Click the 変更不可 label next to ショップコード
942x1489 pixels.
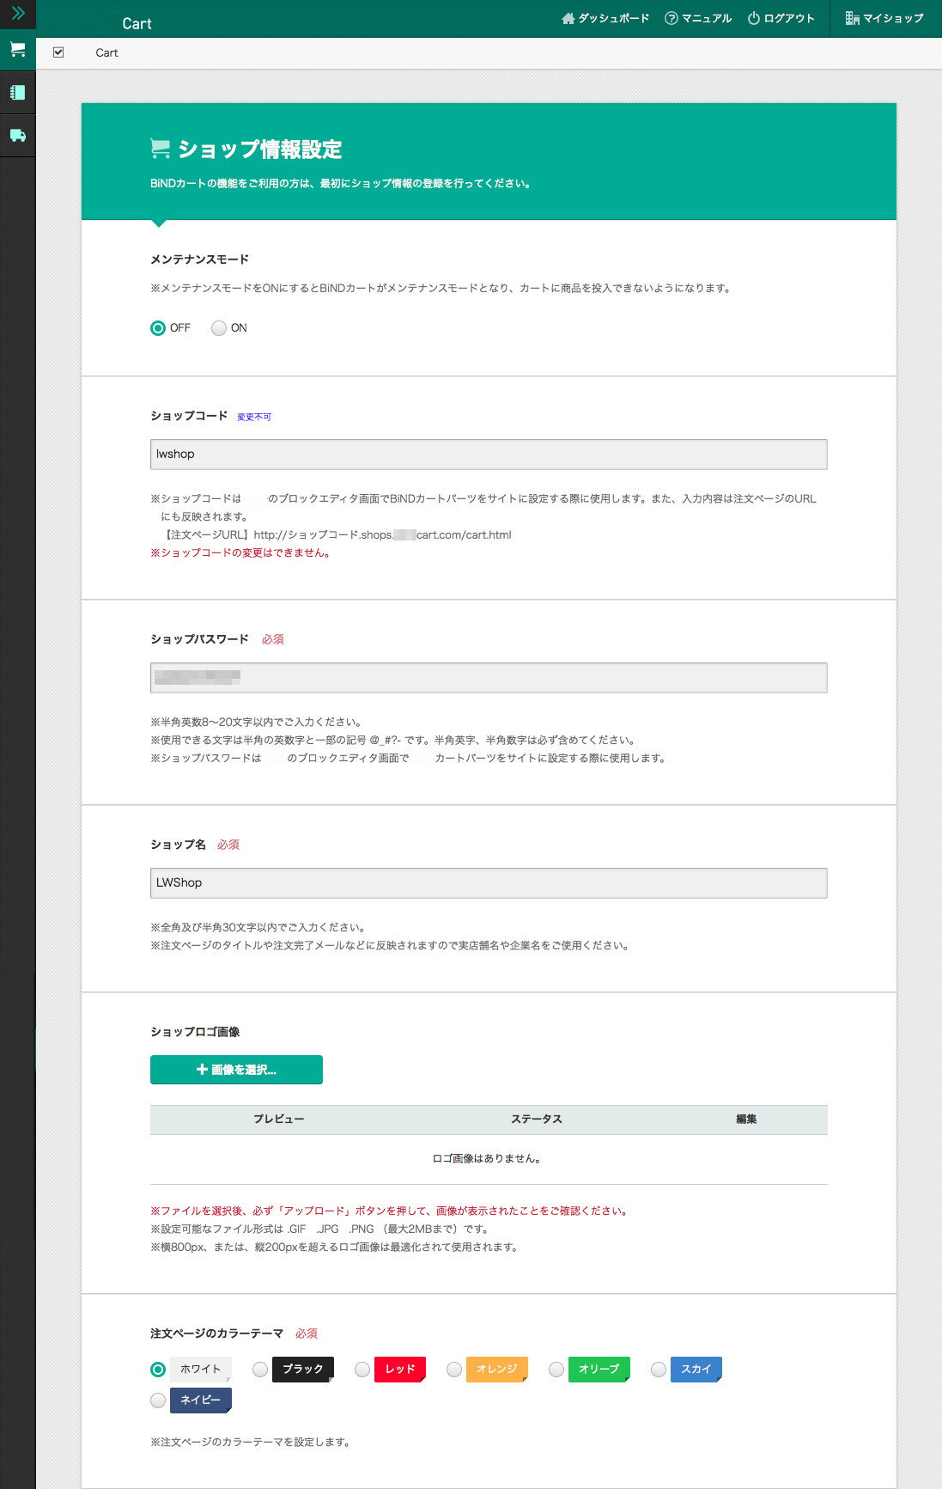pyautogui.click(x=254, y=418)
